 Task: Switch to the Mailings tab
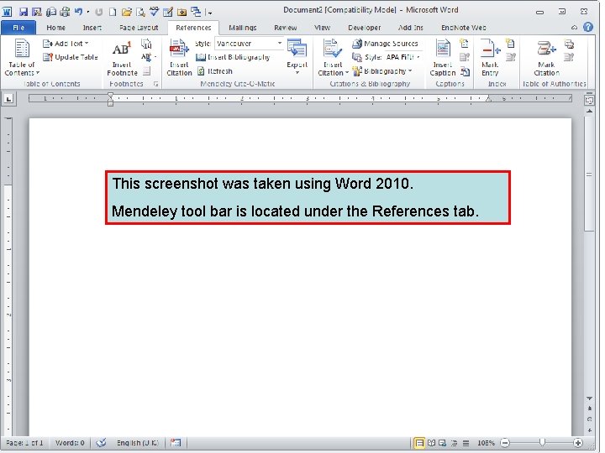243,28
